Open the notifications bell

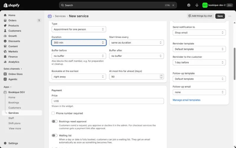coord(197,5)
